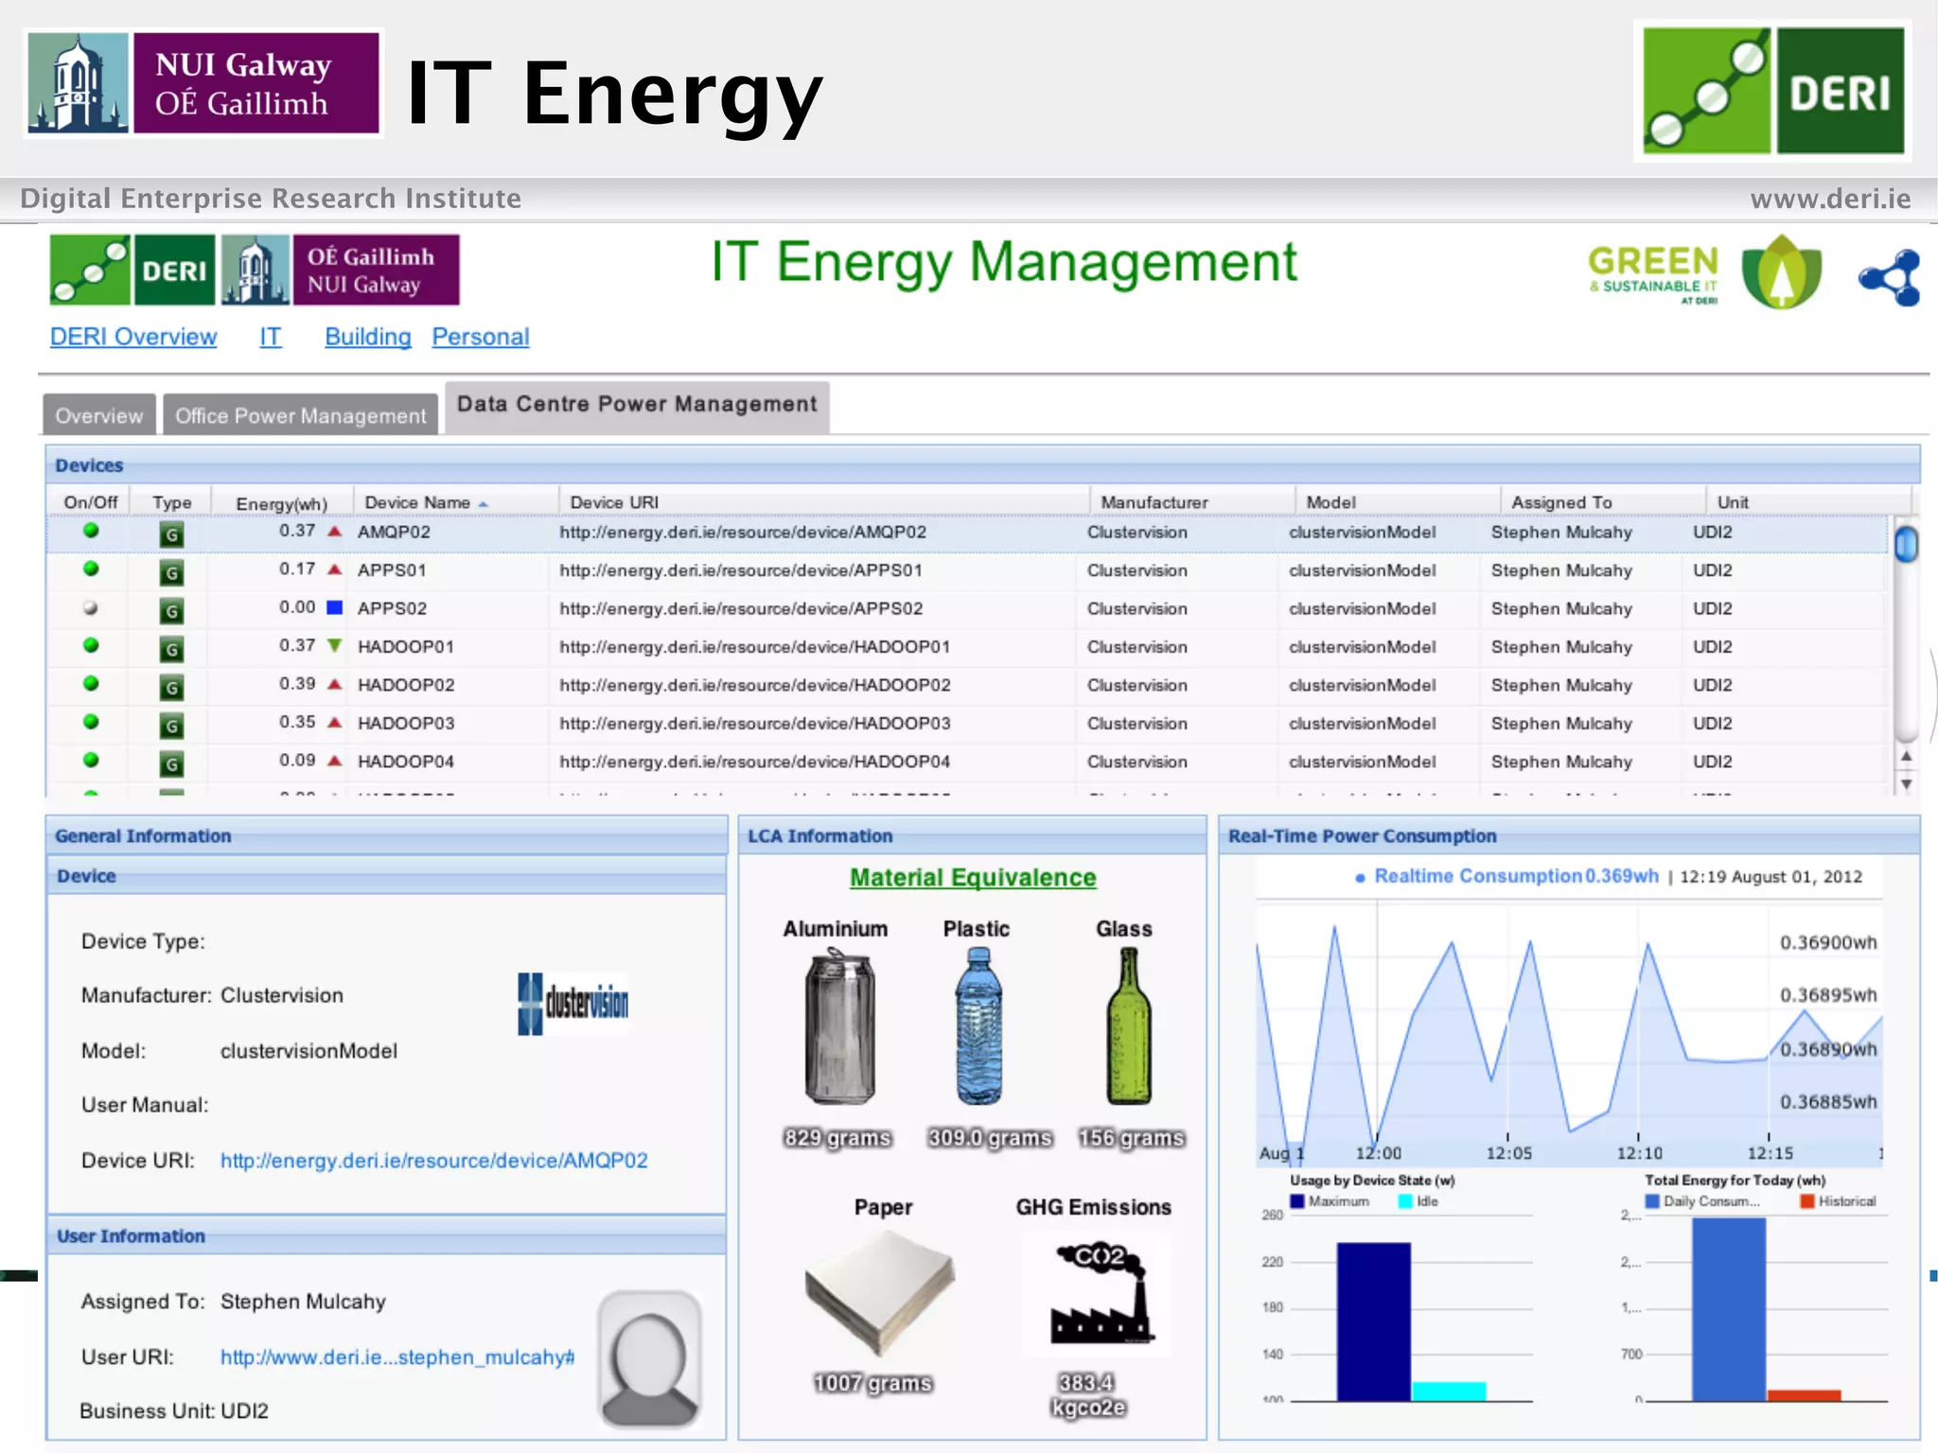This screenshot has width=1938, height=1453.
Task: Toggle the grey off indicator for APPS02
Action: [91, 607]
